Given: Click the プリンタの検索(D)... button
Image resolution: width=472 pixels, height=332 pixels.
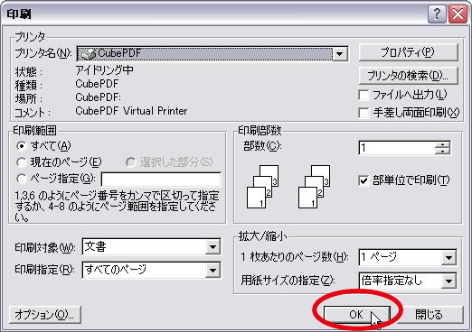Looking at the screenshot, I should click(x=408, y=76).
